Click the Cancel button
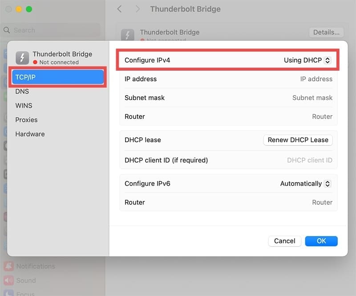The height and width of the screenshot is (296, 356). (284, 241)
